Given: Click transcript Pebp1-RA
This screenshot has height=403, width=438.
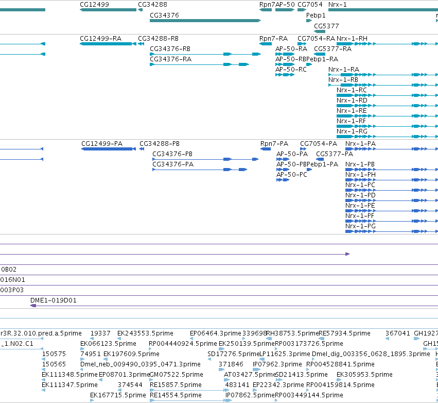Looking at the screenshot, I should click(x=322, y=59).
